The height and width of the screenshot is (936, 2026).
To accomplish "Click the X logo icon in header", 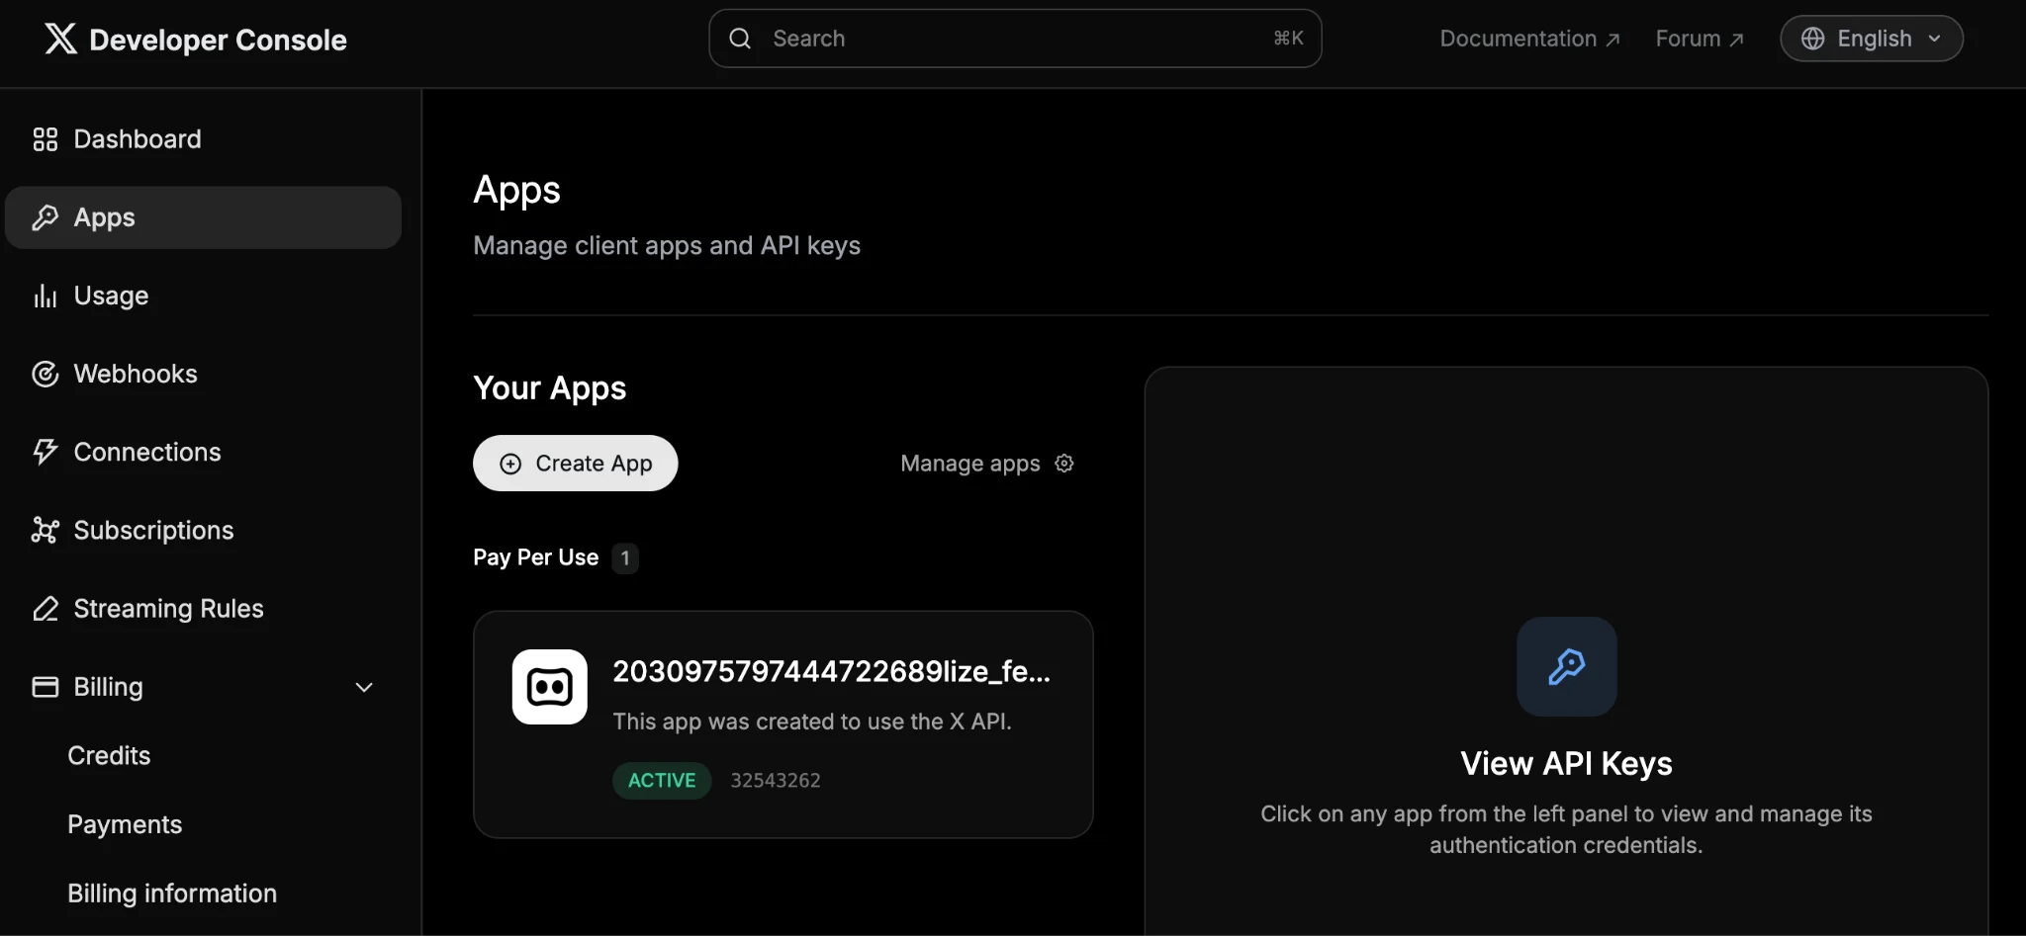I will [x=60, y=39].
